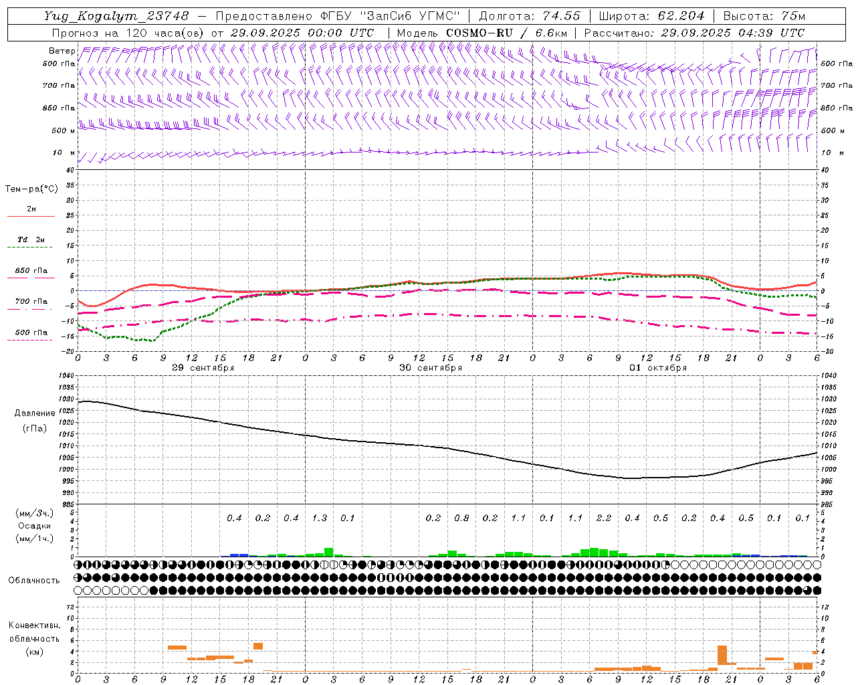The height and width of the screenshot is (685, 856).
Task: Click the tallest orange convective cloud bar
Action: pos(722,655)
